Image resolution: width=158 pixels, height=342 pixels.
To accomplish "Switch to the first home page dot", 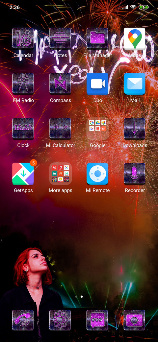I will click(76, 297).
